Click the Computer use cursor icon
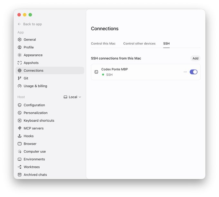 (20, 152)
